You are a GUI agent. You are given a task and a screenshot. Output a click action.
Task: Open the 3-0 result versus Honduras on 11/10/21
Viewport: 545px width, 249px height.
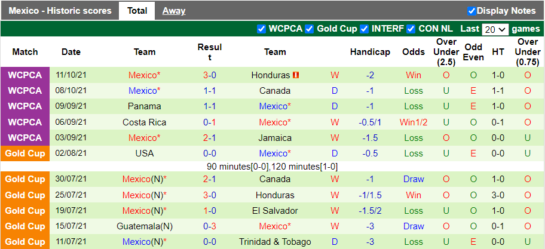pyautogui.click(x=209, y=75)
